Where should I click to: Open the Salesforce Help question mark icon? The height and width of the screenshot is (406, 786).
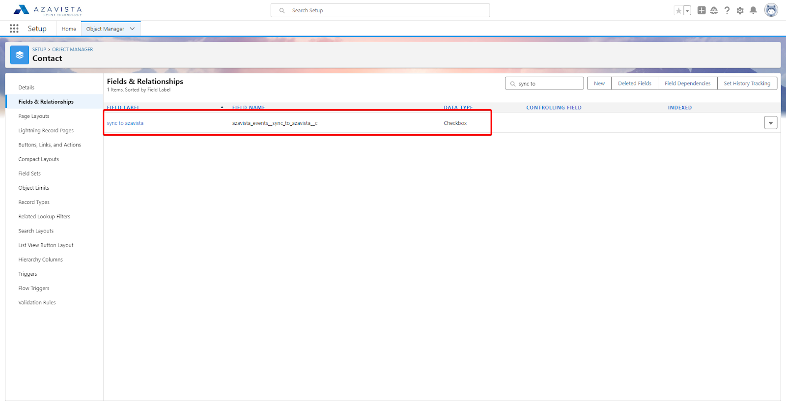(727, 10)
